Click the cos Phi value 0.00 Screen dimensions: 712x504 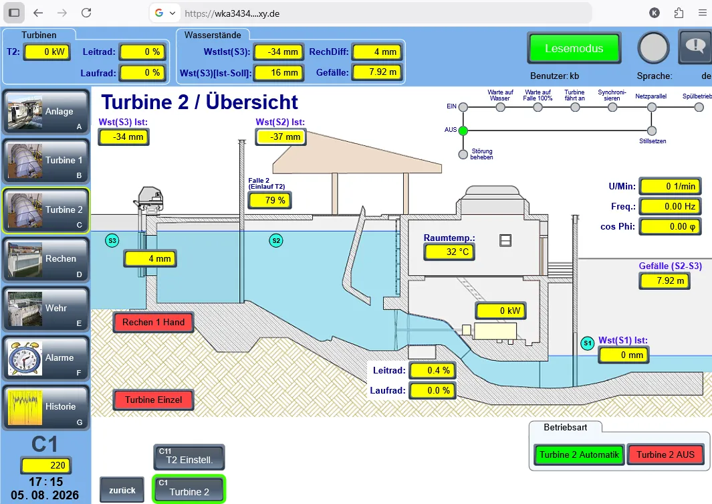[671, 226]
